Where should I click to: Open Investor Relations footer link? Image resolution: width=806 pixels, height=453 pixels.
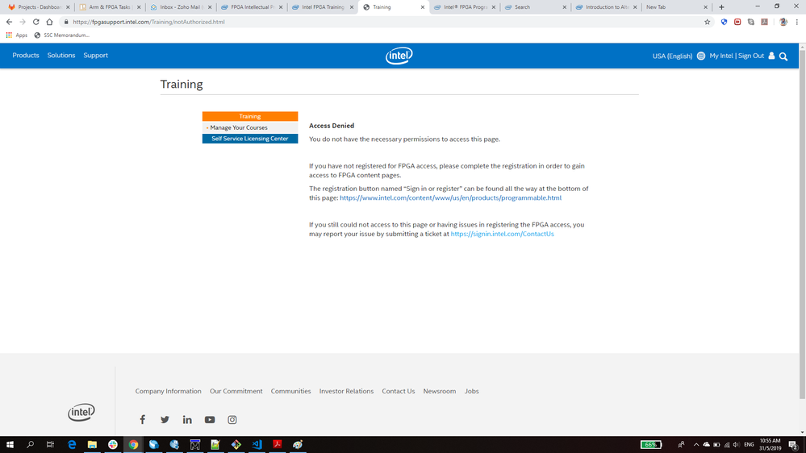(x=346, y=392)
